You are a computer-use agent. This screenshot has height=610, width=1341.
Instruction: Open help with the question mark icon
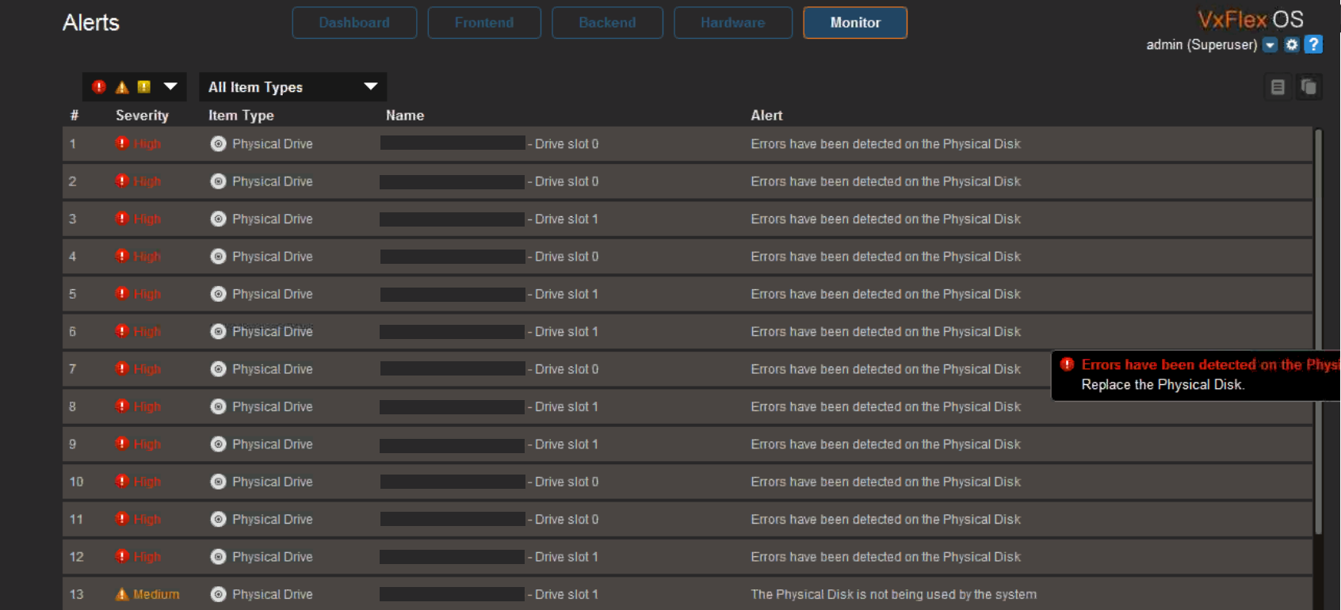[x=1313, y=45]
